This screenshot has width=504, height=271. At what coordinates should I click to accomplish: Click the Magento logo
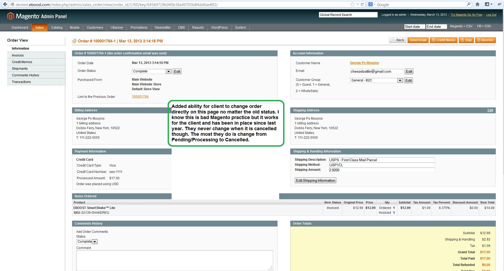[37, 16]
